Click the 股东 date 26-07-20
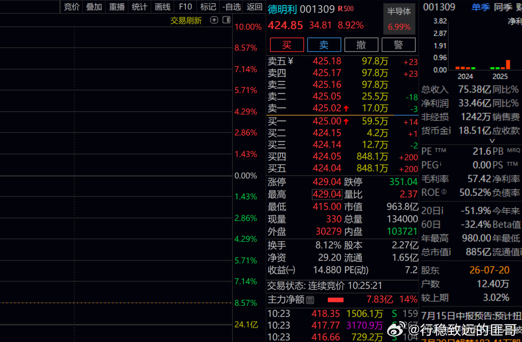Viewport: 522px width, 342px height. (489, 270)
